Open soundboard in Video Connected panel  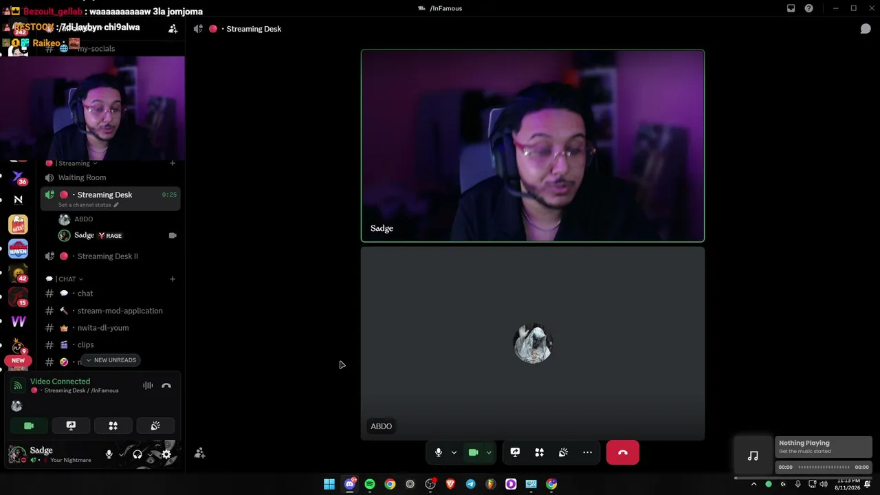coord(155,426)
